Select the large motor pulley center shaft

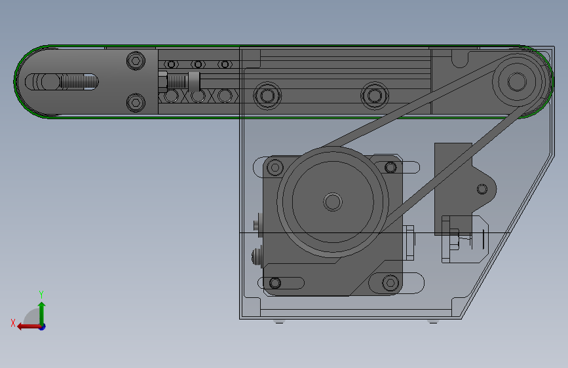333,202
